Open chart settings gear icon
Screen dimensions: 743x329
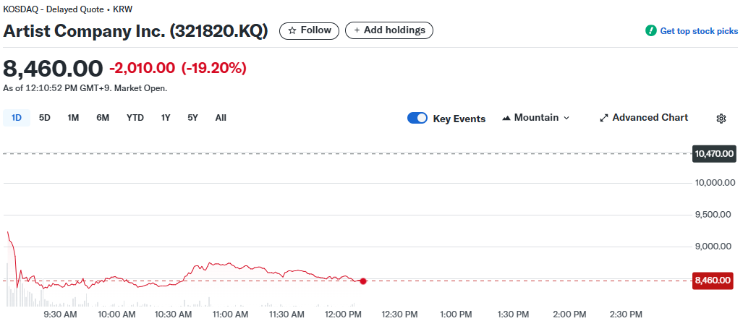pyautogui.click(x=721, y=119)
